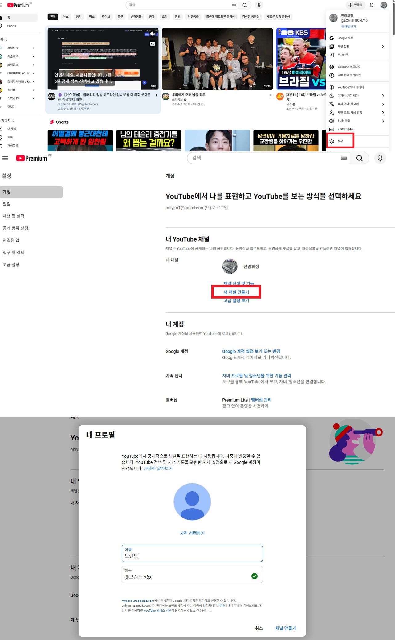This screenshot has width=395, height=640.
Task: Click the magnifier search button on the home page header
Action: click(245, 5)
